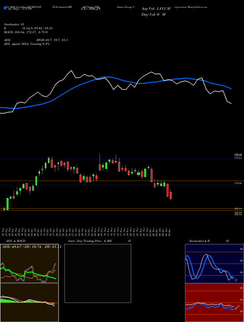
Task: Click the "SI 14/3: 39.83 / 33.13" RSI reading
Action: (38, 28)
